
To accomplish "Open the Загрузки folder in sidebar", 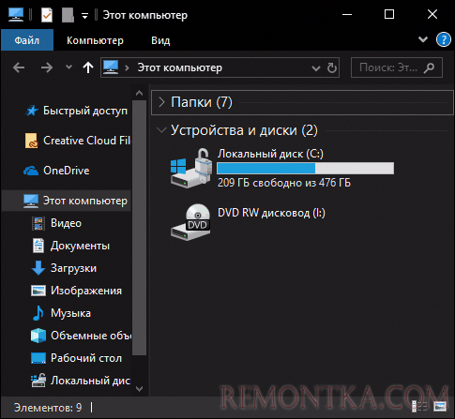I will [73, 268].
